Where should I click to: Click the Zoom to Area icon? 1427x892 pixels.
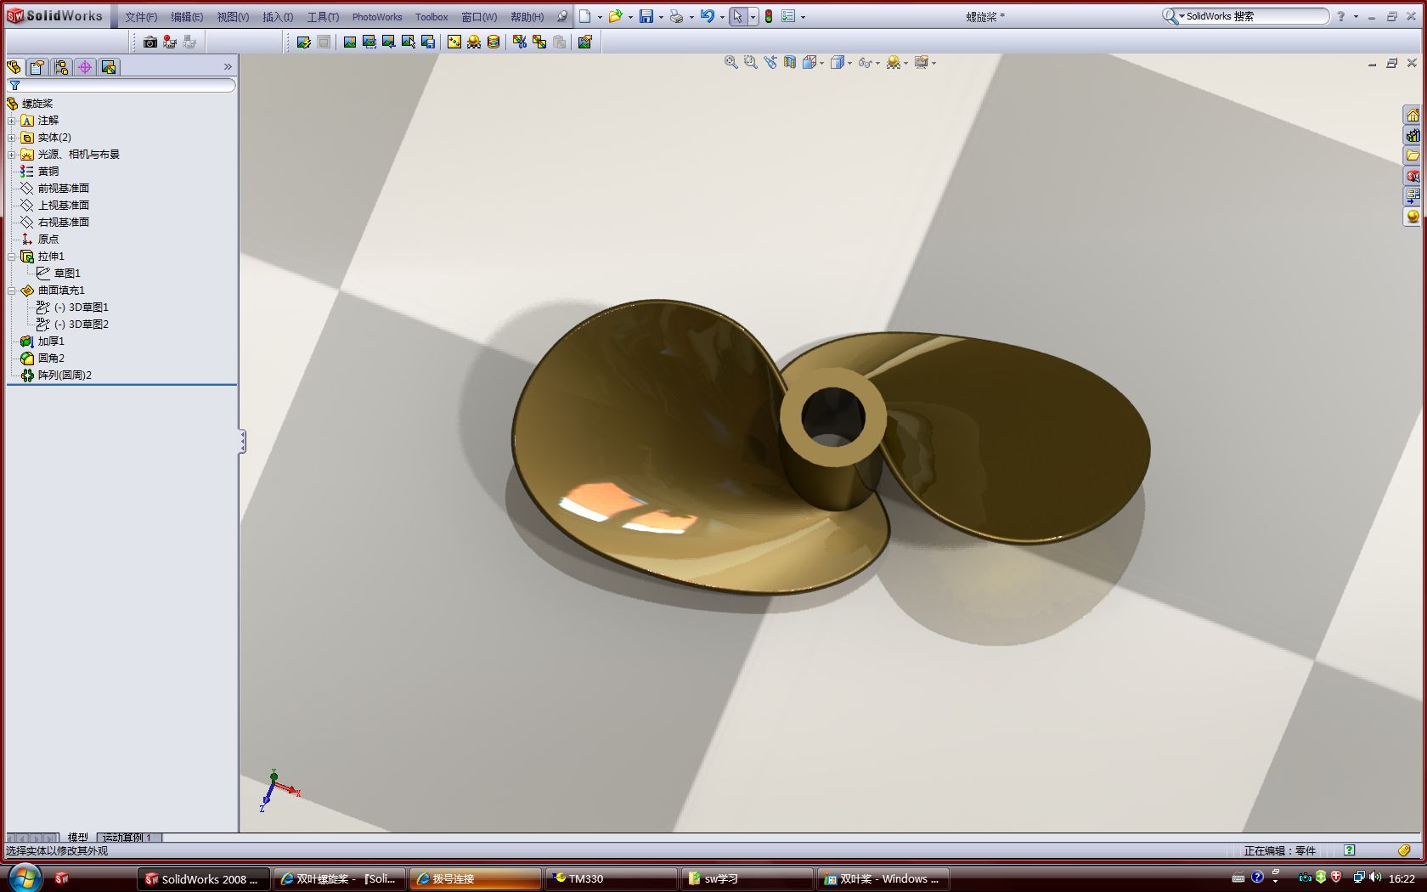(x=750, y=62)
